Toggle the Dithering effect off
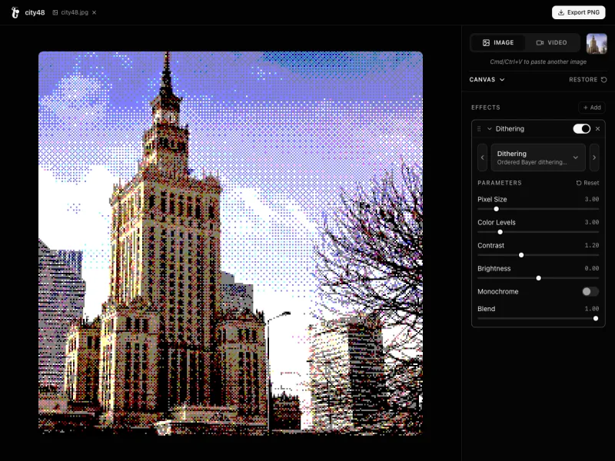 coord(582,129)
